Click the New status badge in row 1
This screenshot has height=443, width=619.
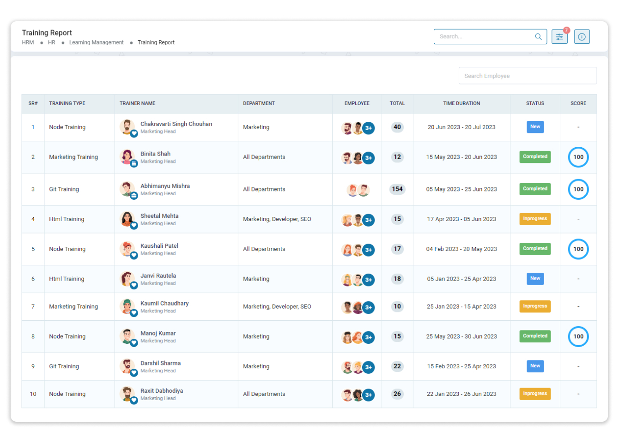(x=535, y=127)
